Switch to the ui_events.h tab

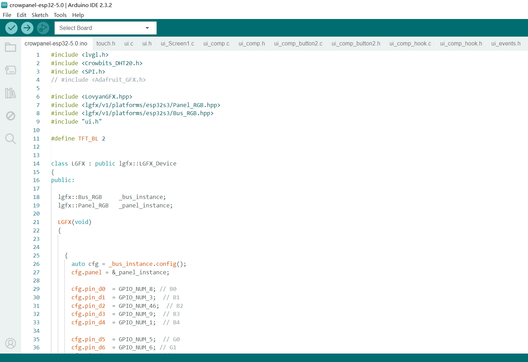click(x=506, y=43)
